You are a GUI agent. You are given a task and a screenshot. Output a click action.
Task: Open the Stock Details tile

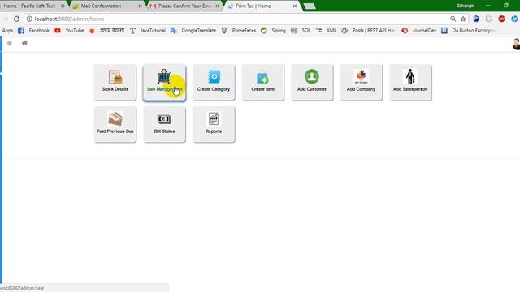click(x=115, y=82)
